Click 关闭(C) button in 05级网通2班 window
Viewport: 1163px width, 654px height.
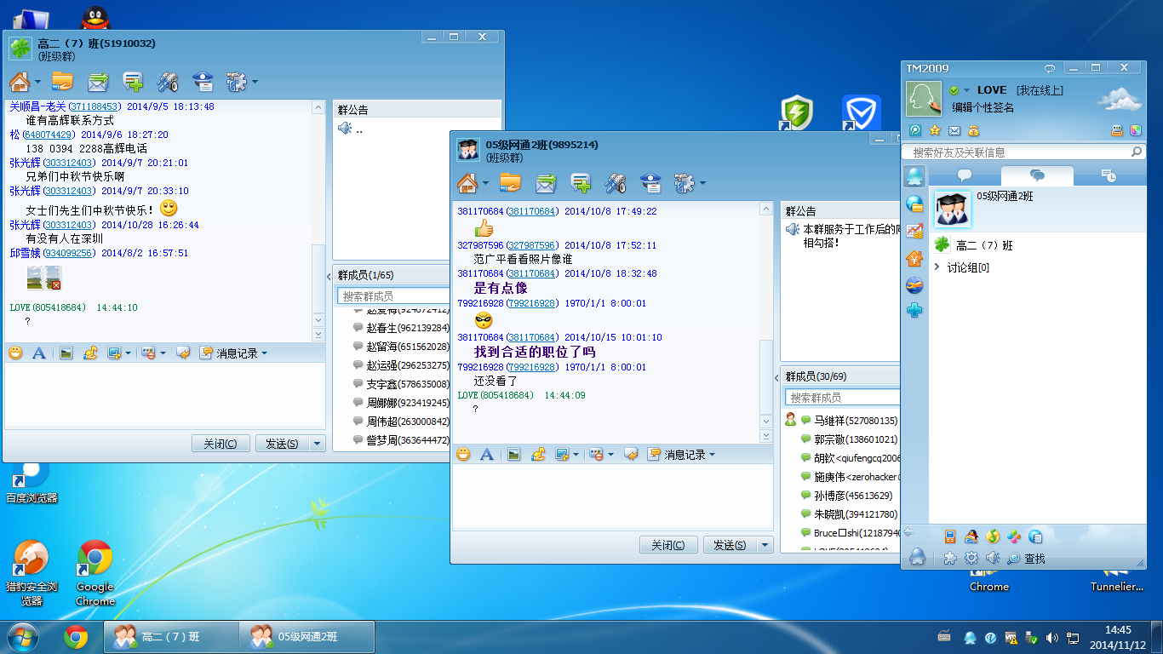click(668, 545)
